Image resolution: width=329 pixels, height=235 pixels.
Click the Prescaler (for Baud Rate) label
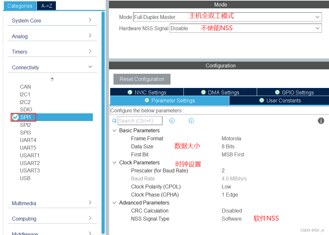click(x=159, y=171)
